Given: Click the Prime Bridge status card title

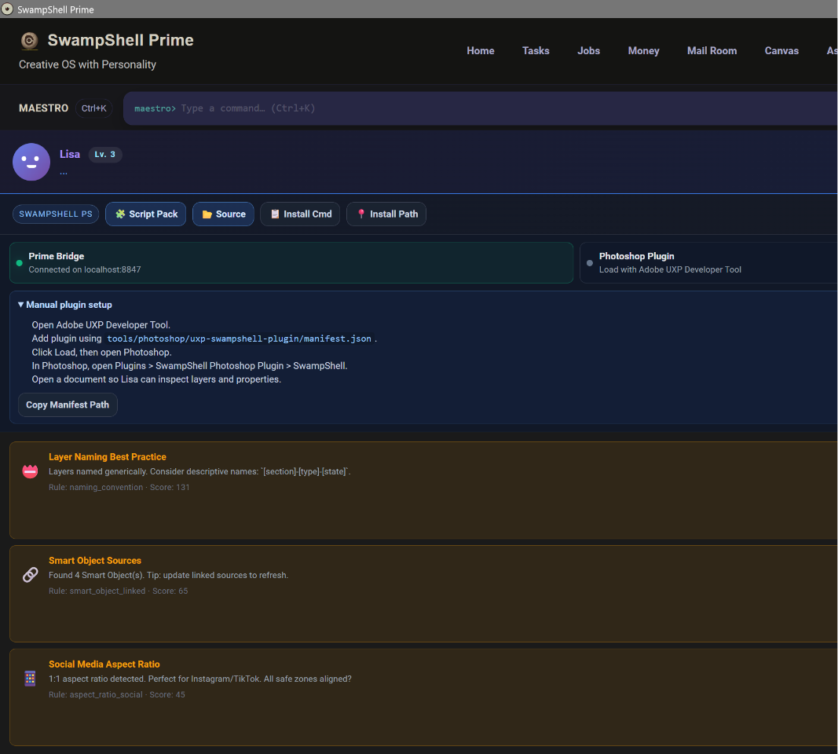Looking at the screenshot, I should pos(56,256).
